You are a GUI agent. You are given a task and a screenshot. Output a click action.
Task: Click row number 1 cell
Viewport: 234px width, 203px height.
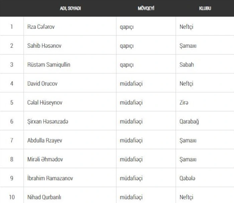point(12,27)
